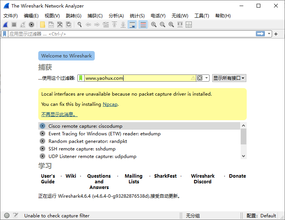The width and height of the screenshot is (285, 220).
Task: Open settings icon for sshdump interface
Action: pyautogui.click(x=42, y=149)
